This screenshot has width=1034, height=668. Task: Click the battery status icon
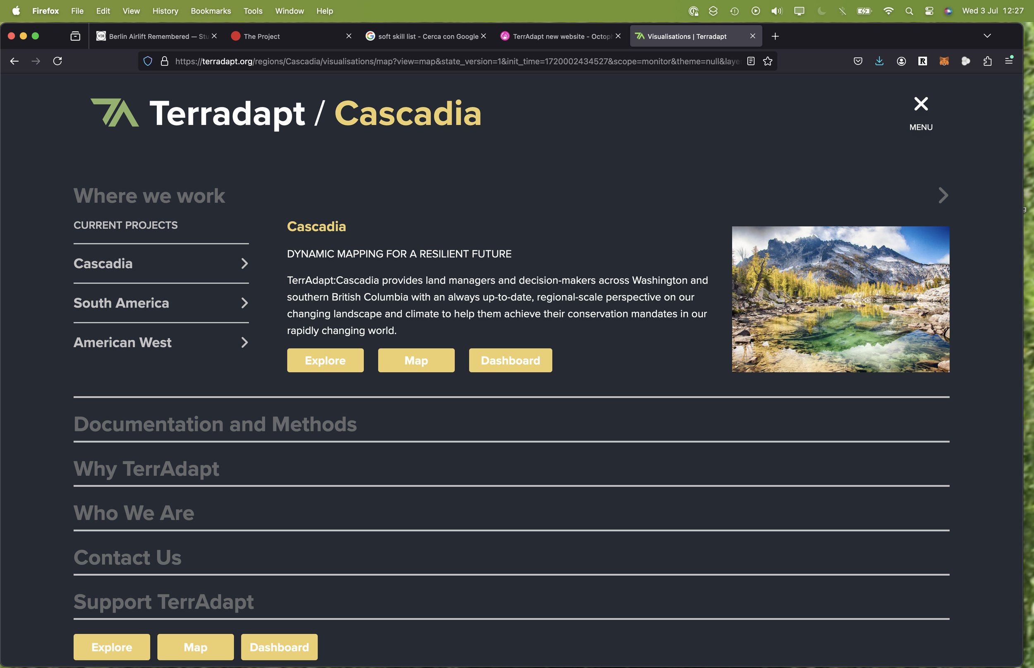tap(864, 11)
